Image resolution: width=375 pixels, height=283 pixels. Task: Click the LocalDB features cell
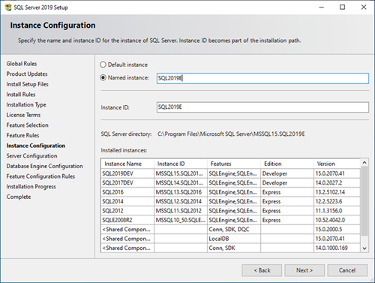coord(234,239)
